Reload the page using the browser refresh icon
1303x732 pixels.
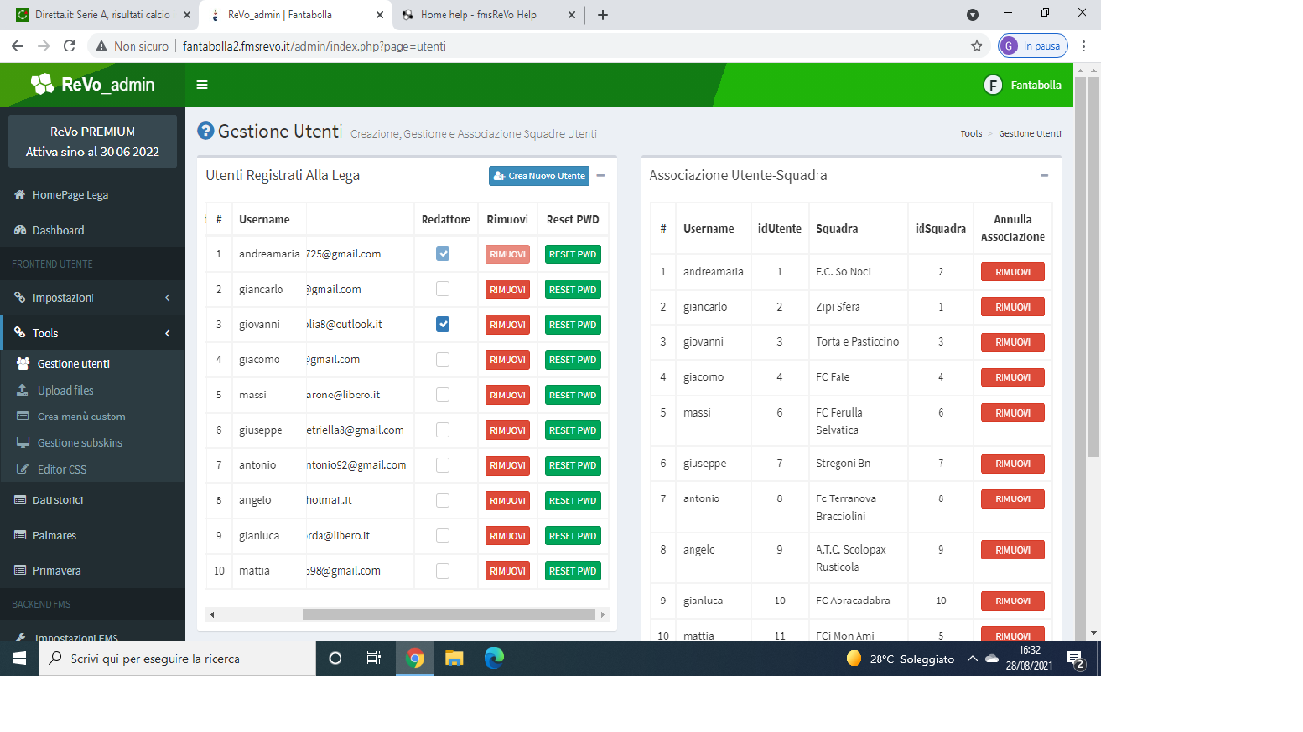[70, 46]
